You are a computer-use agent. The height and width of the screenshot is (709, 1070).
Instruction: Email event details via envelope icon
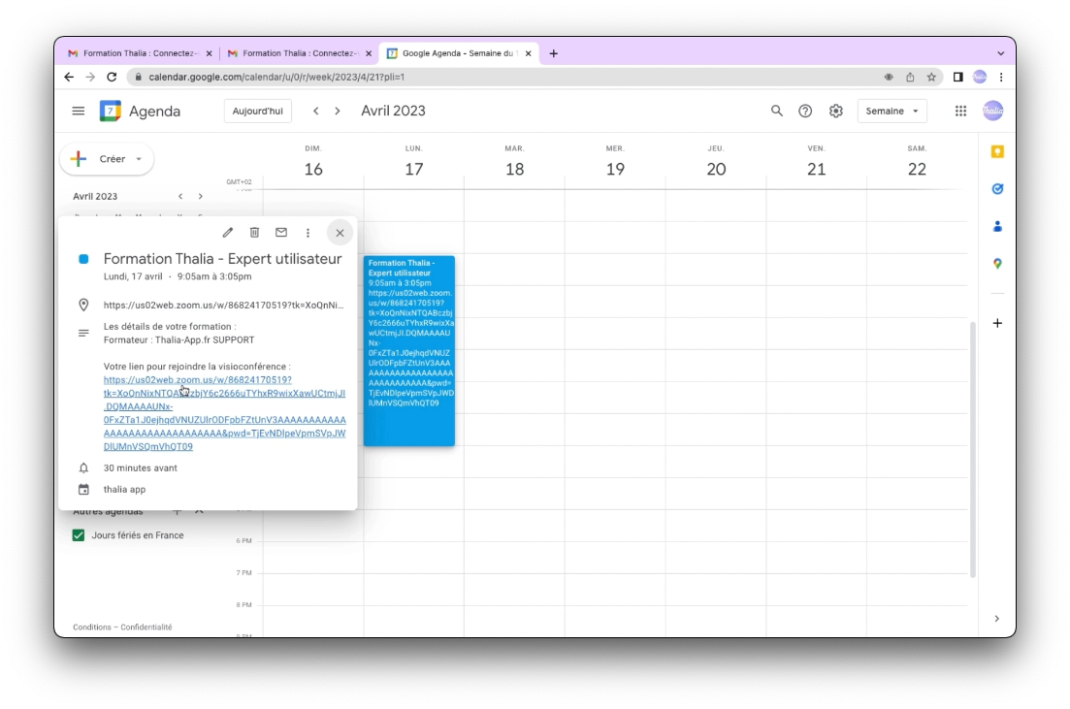281,233
